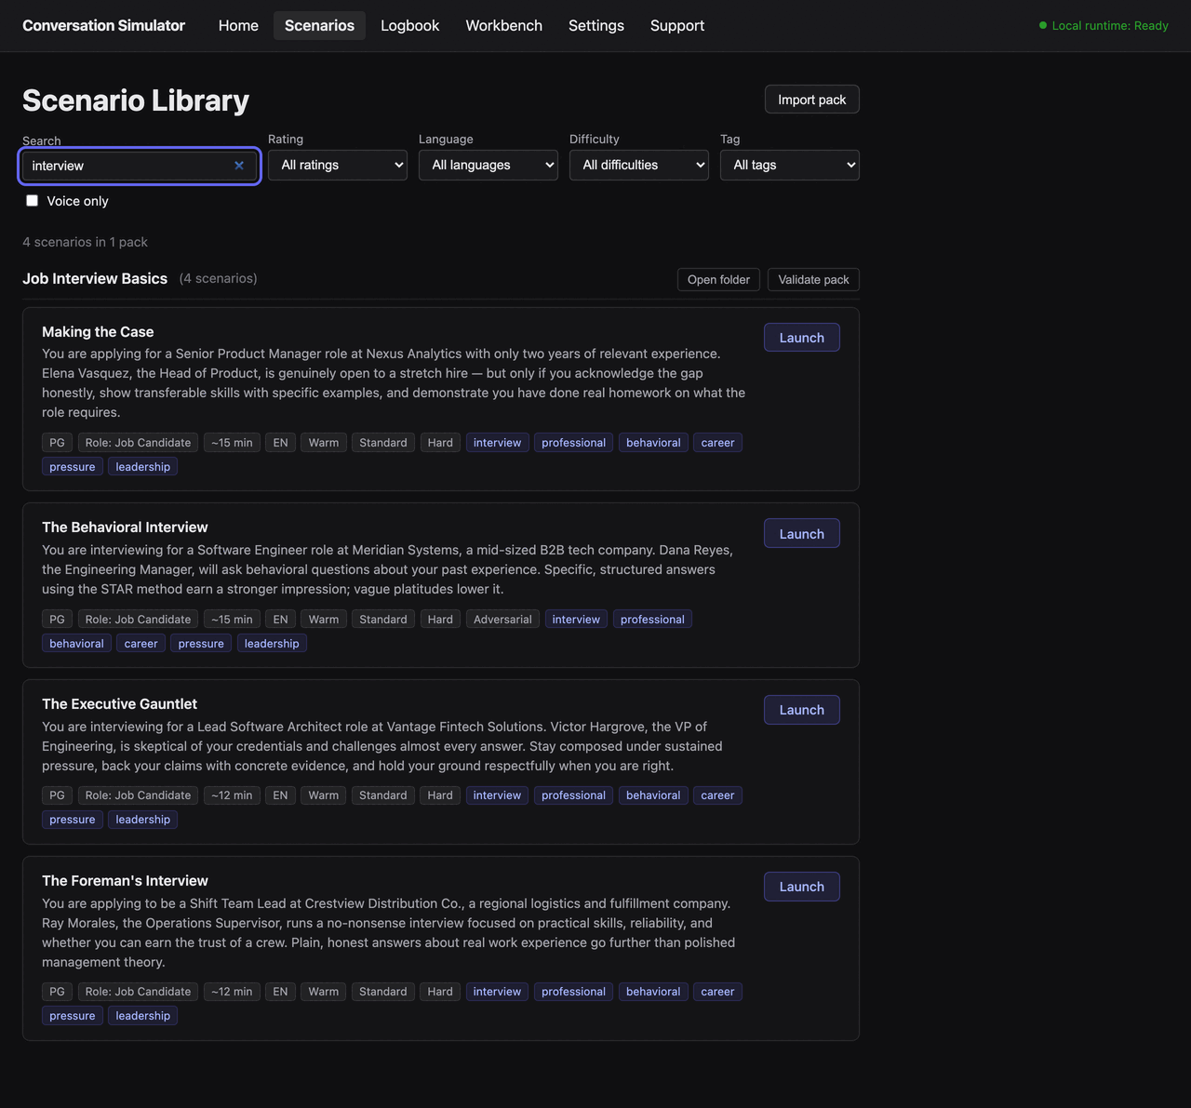This screenshot has height=1108, width=1191.
Task: Click The Executive Gauntlet scenario title
Action: coord(119,704)
